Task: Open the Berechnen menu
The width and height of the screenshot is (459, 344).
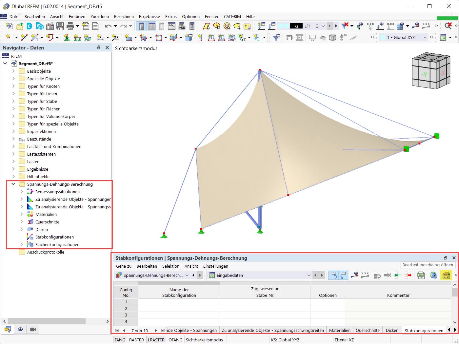Action: pos(124,16)
